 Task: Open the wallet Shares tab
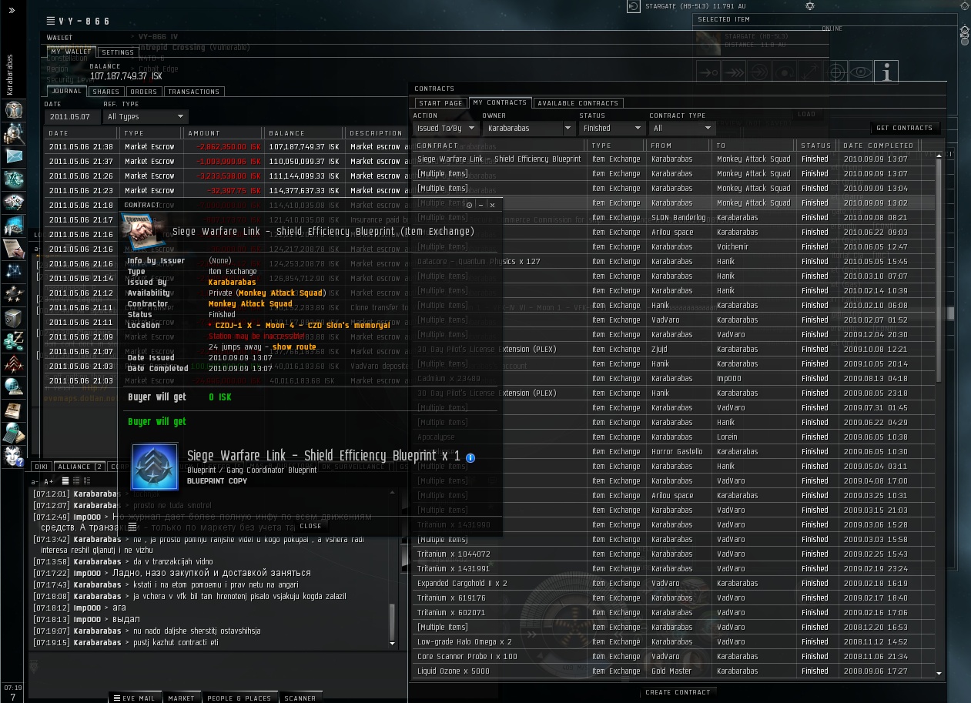pos(105,92)
